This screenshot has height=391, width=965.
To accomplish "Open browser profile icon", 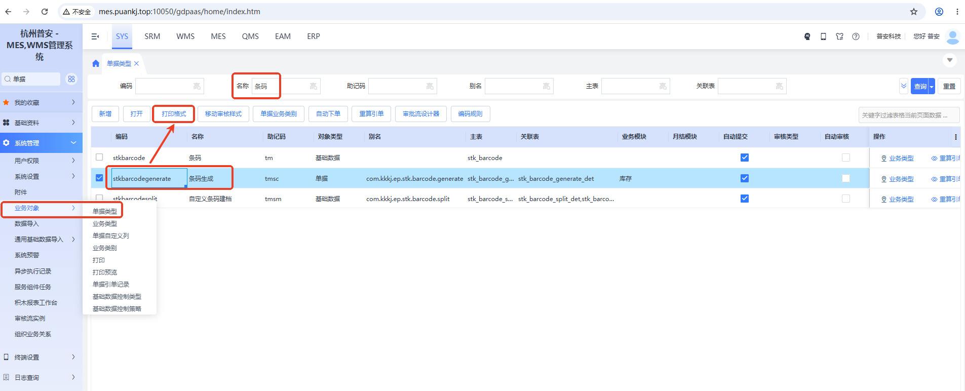I will tap(939, 11).
